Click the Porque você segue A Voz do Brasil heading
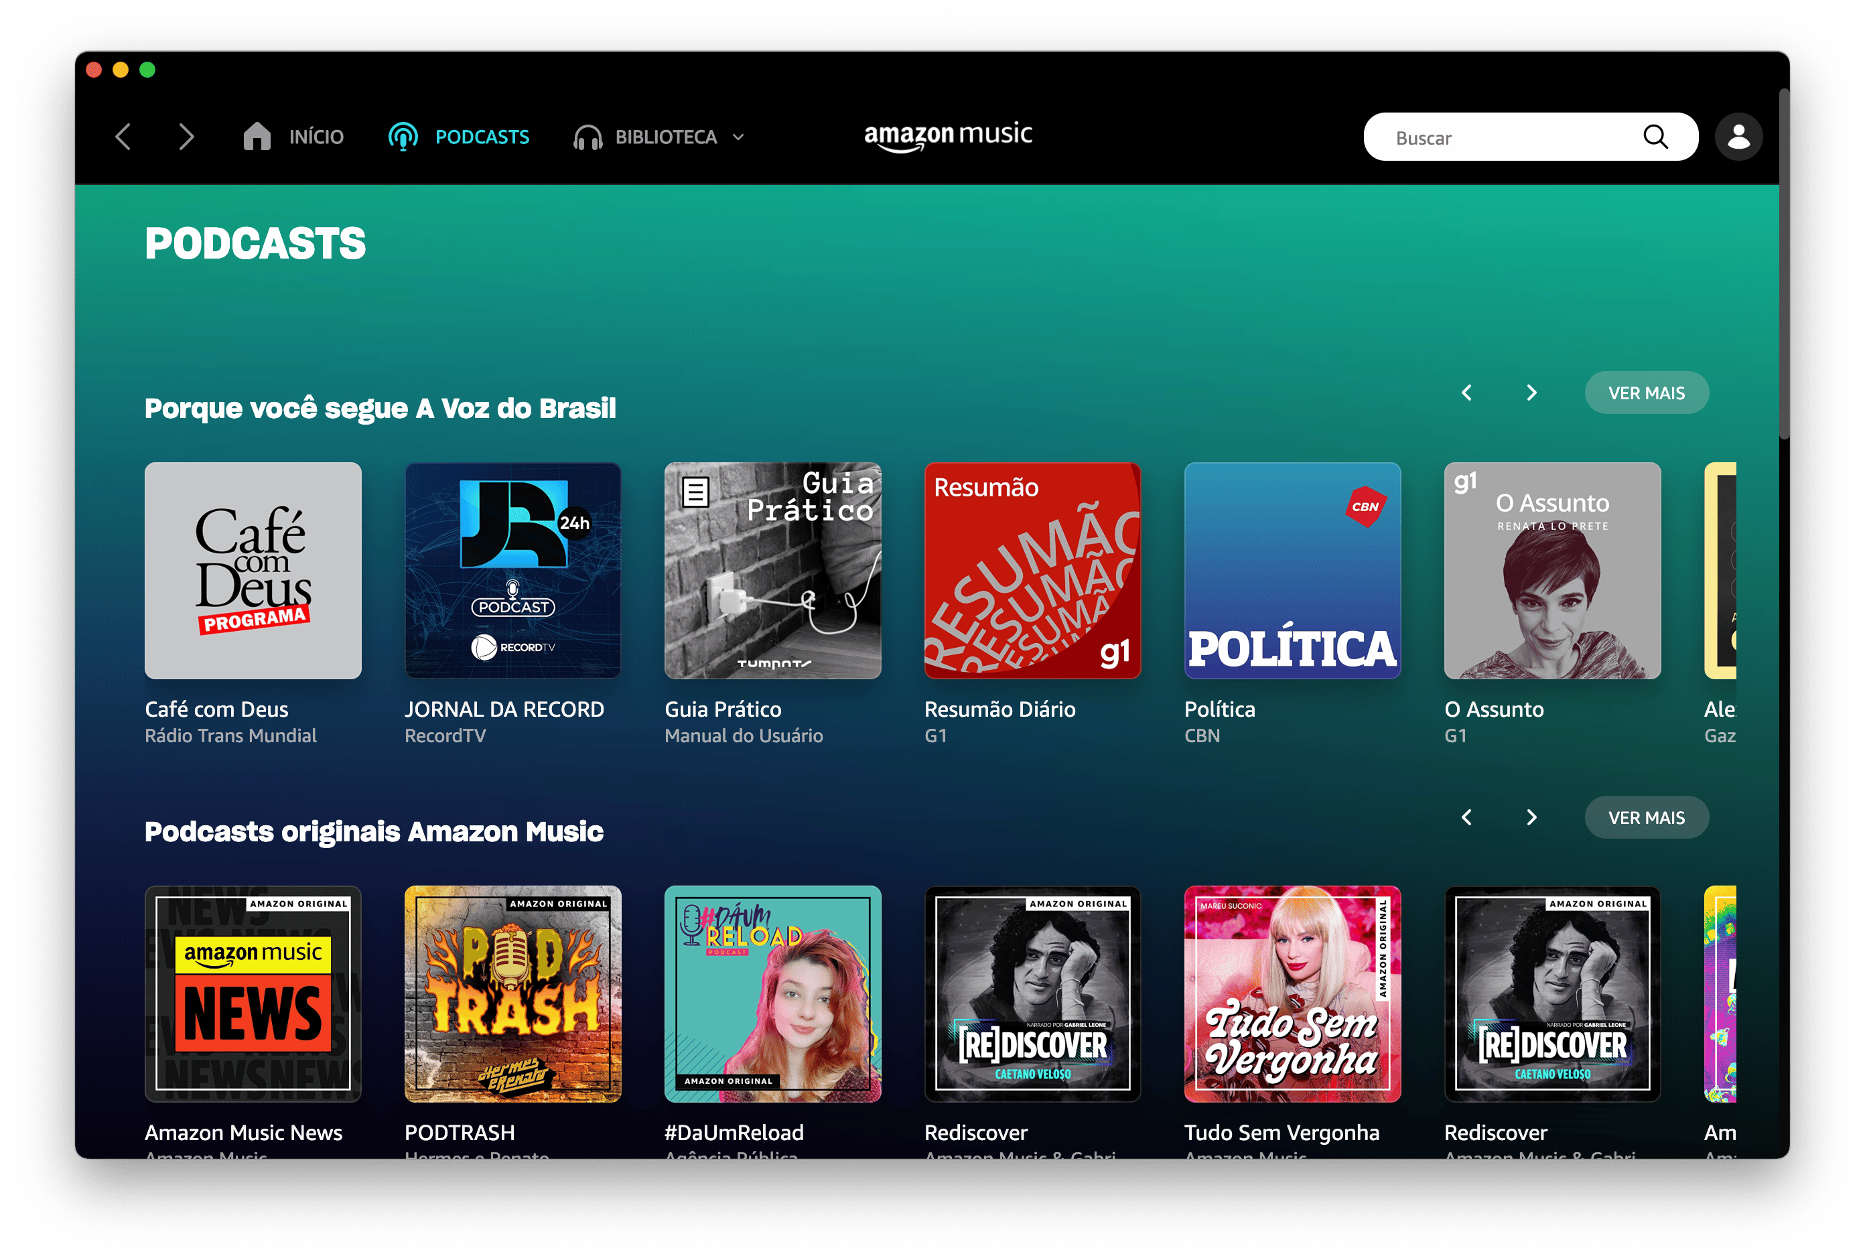 coord(381,409)
